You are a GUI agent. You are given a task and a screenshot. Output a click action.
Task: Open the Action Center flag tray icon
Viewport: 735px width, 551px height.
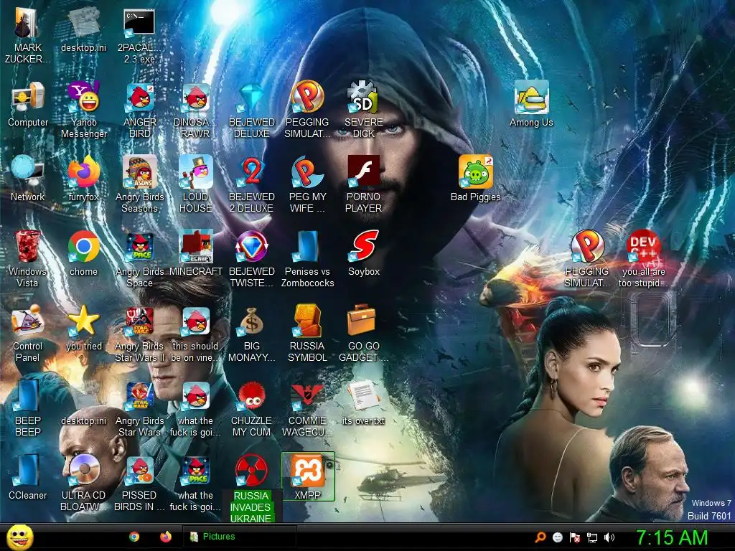point(575,537)
